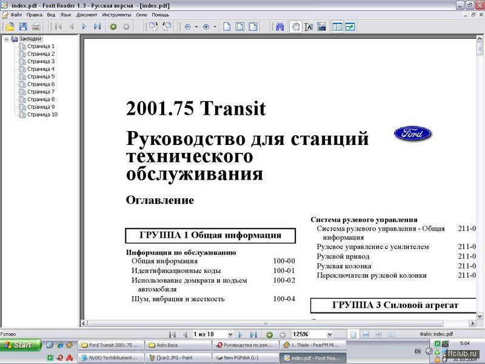Collapse the Закладки bookmarks tree

click(6, 39)
